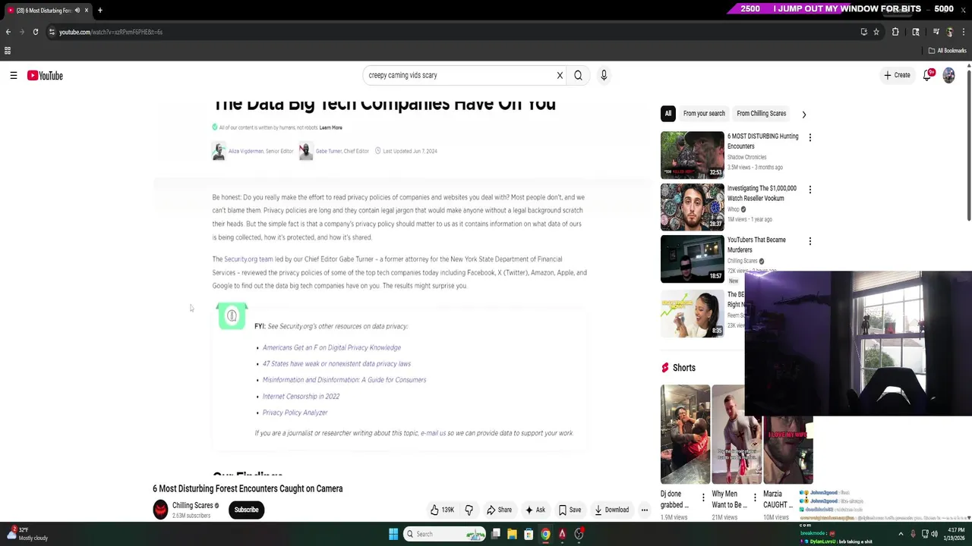Open the Dj grabbed Short thumbnail
Image resolution: width=972 pixels, height=546 pixels.
(x=685, y=435)
